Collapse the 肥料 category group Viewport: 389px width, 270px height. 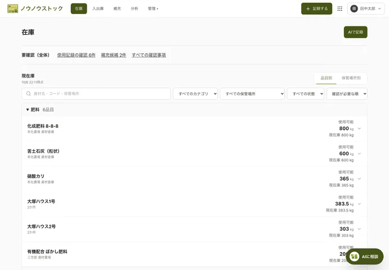(28, 110)
